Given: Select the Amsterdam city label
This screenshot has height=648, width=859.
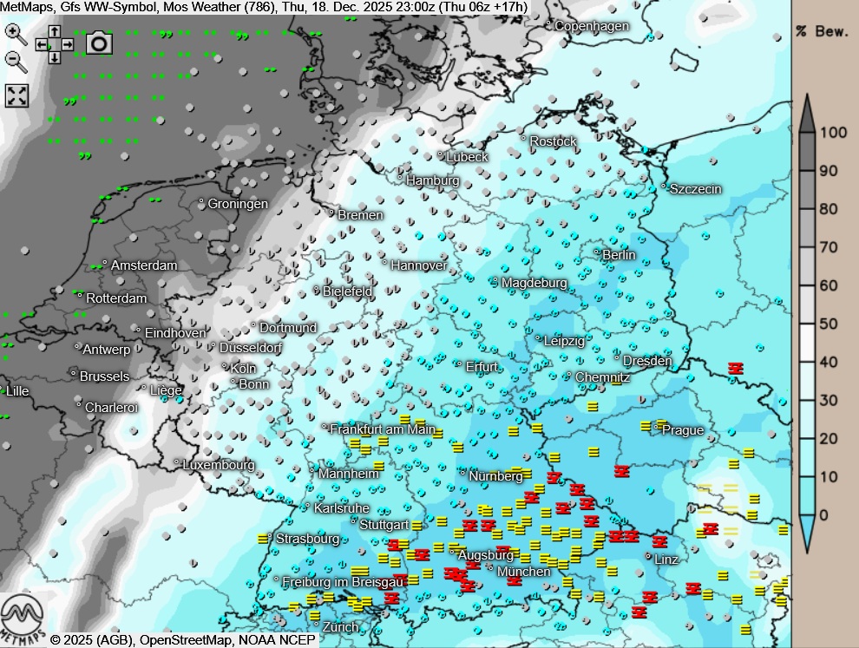Looking at the screenshot, I should click(x=143, y=265).
